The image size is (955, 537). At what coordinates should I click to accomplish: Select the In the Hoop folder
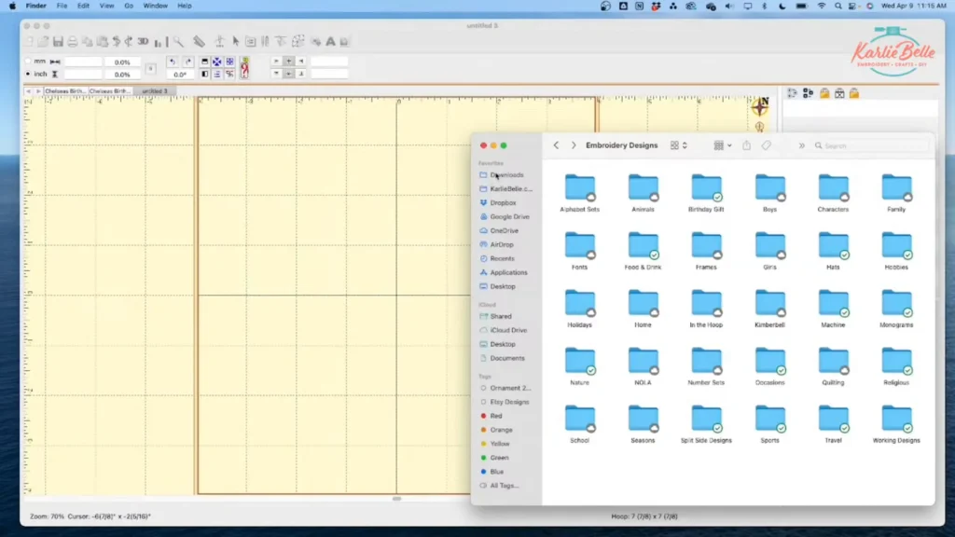click(x=706, y=309)
